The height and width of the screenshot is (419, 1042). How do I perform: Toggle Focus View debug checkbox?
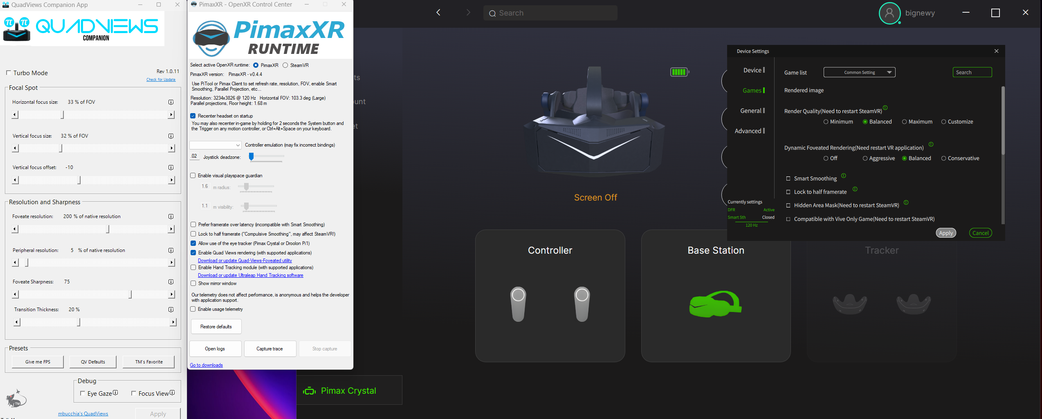[133, 393]
